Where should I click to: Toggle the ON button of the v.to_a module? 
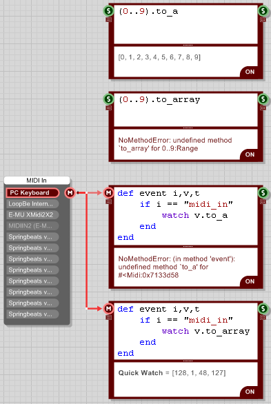249,281
